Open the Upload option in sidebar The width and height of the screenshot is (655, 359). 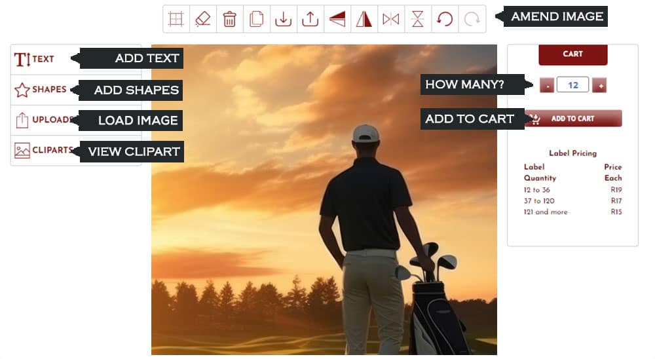[x=76, y=120]
